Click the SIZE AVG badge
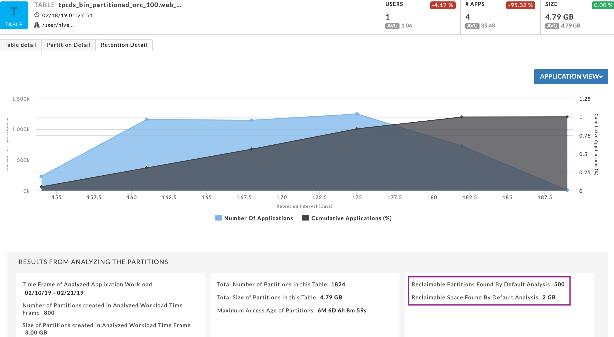 [x=552, y=26]
